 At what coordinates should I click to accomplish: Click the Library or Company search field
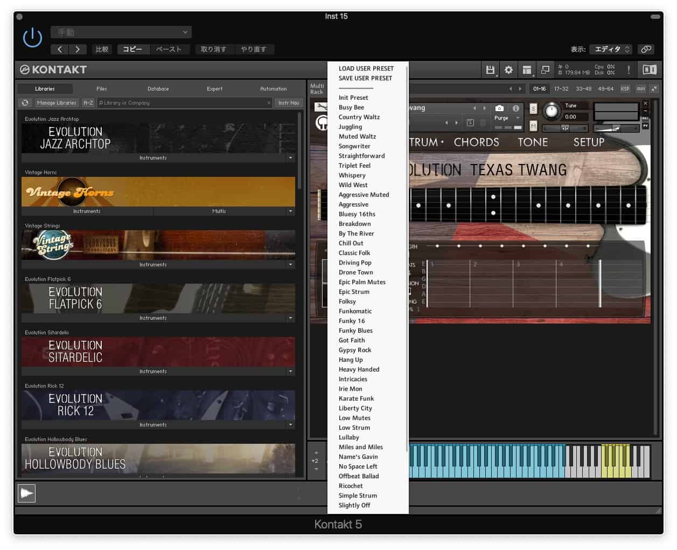[185, 102]
